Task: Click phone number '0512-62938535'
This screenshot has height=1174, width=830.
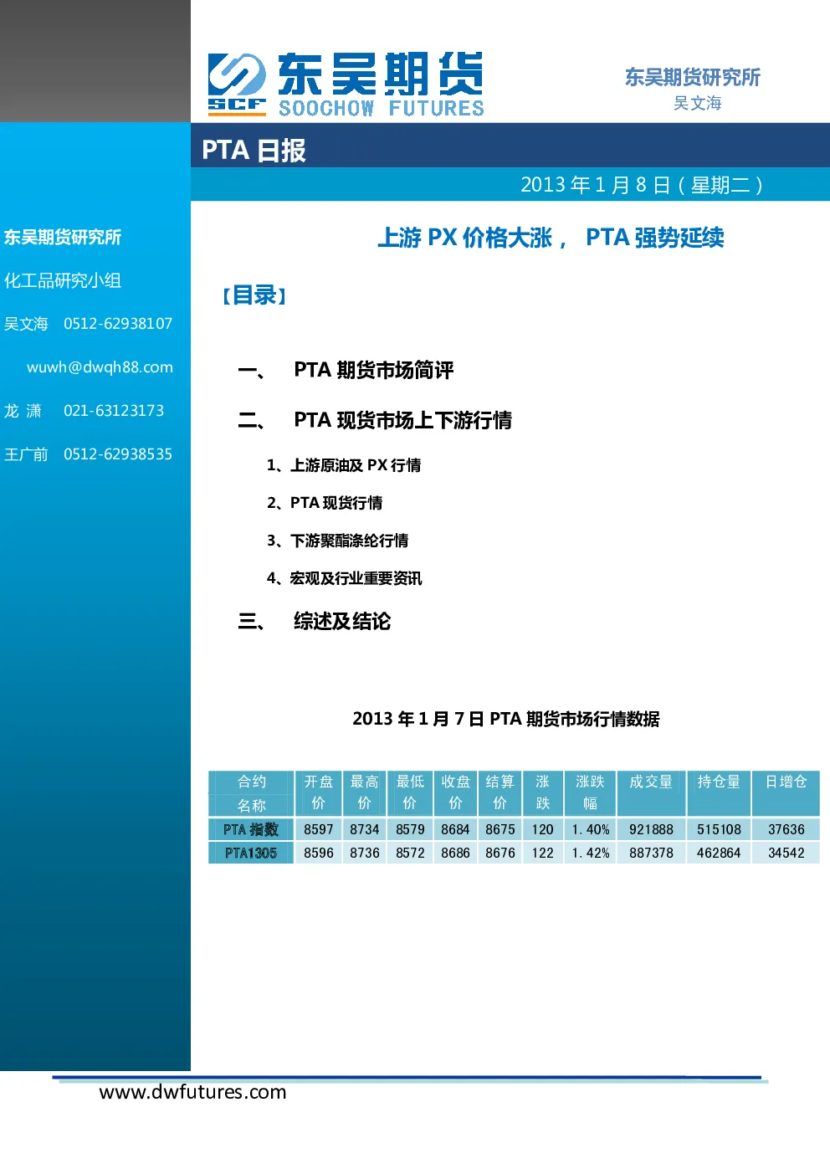Action: (x=118, y=454)
